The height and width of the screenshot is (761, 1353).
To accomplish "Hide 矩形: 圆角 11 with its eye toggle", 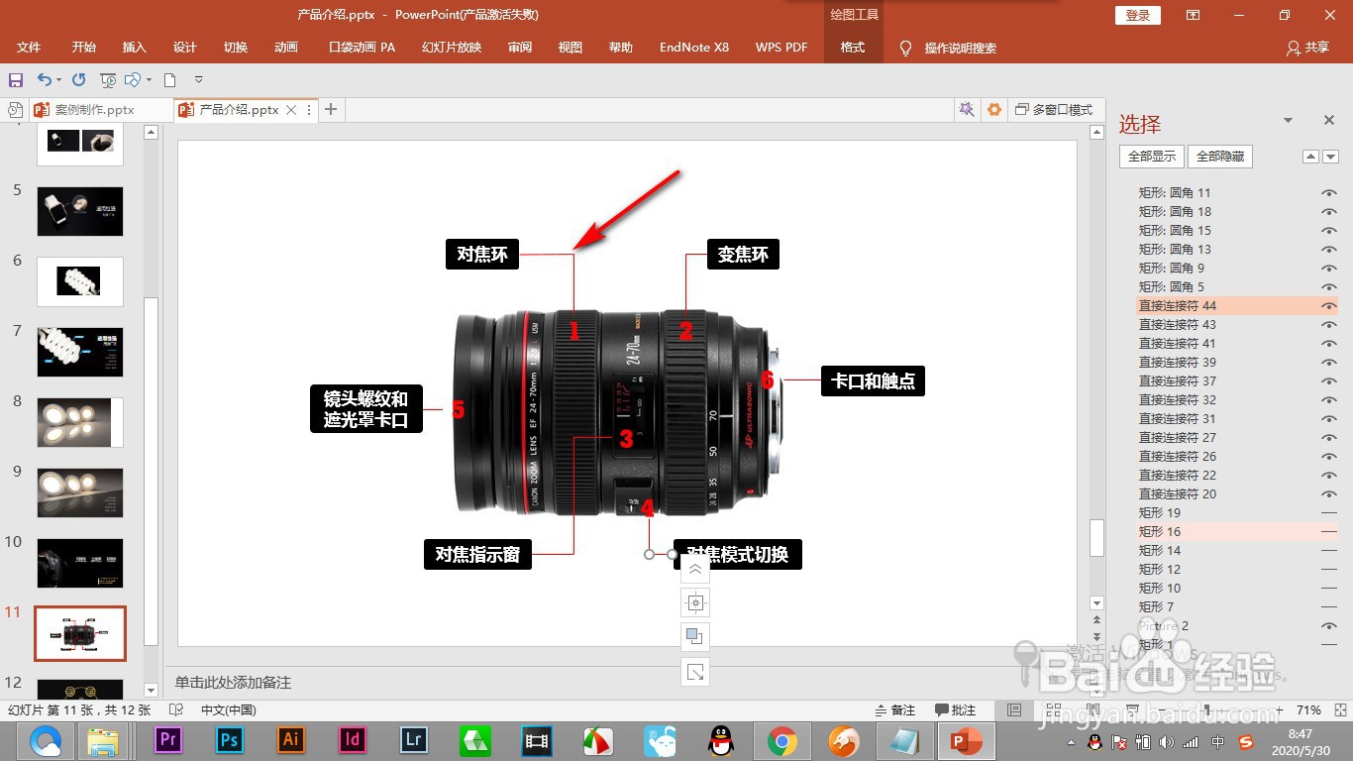I will 1329,193.
